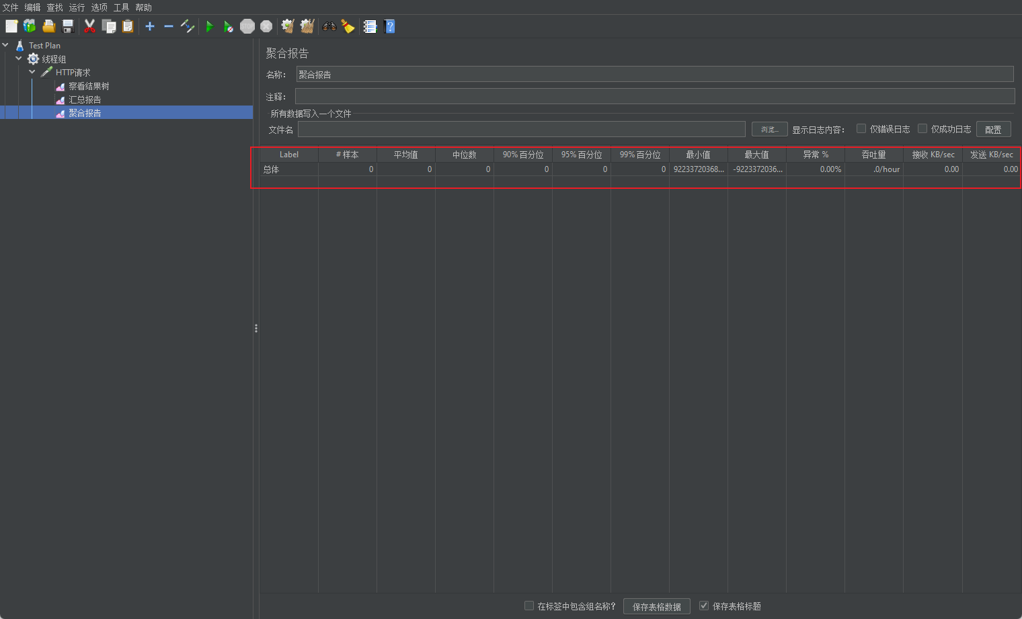Create a new test plan icon
The image size is (1022, 619).
coord(11,26)
